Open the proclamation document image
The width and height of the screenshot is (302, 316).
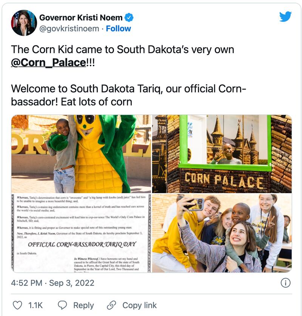tap(81, 233)
